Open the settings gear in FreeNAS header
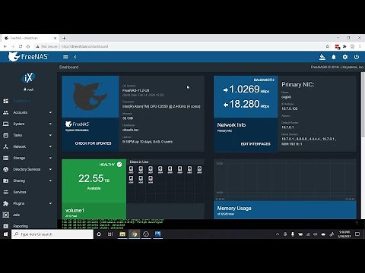The image size is (365, 273). [345, 57]
